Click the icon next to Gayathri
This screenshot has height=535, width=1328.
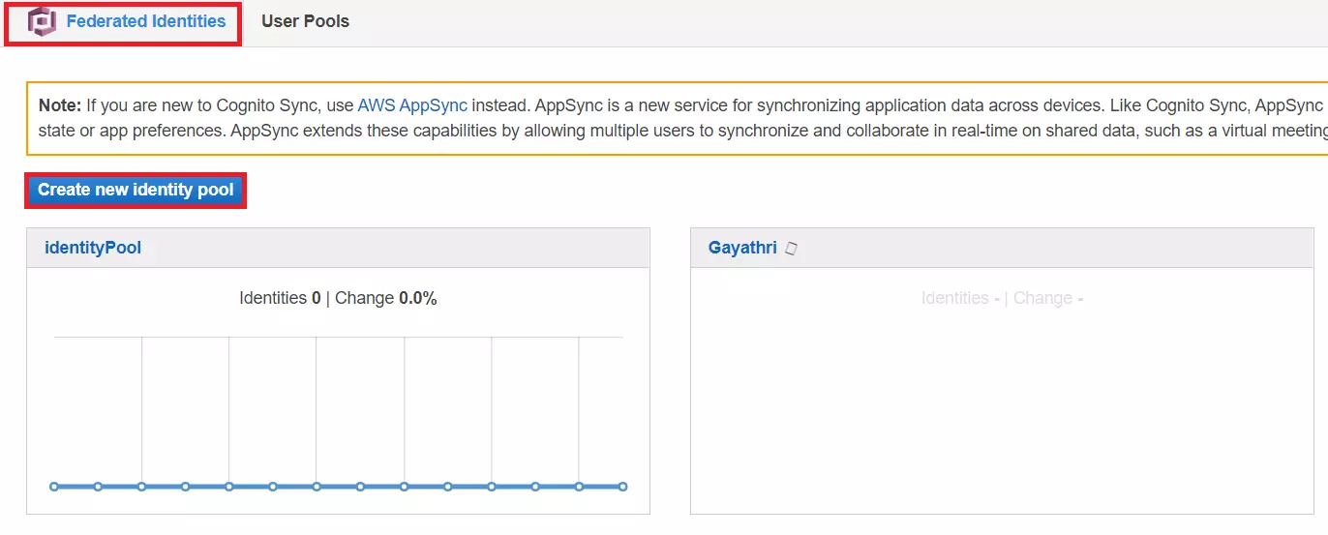(791, 249)
